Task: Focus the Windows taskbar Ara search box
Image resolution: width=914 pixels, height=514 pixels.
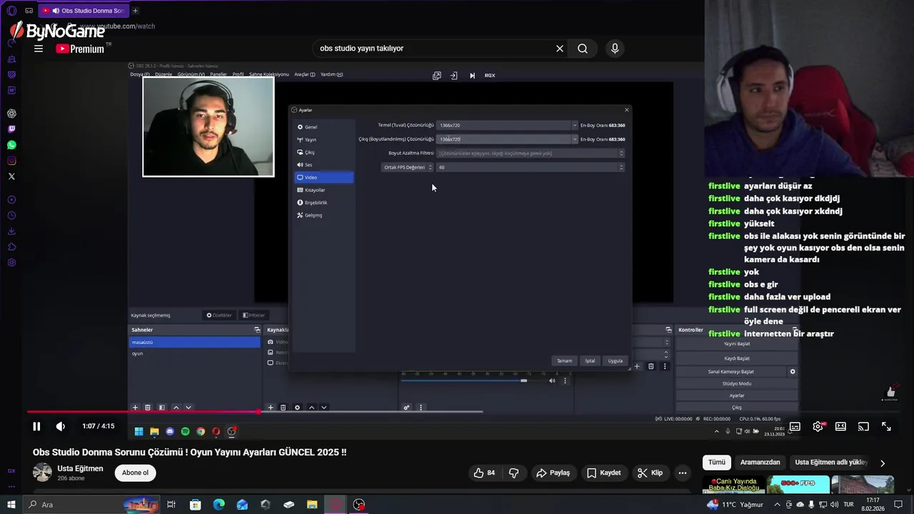Action: [x=93, y=505]
